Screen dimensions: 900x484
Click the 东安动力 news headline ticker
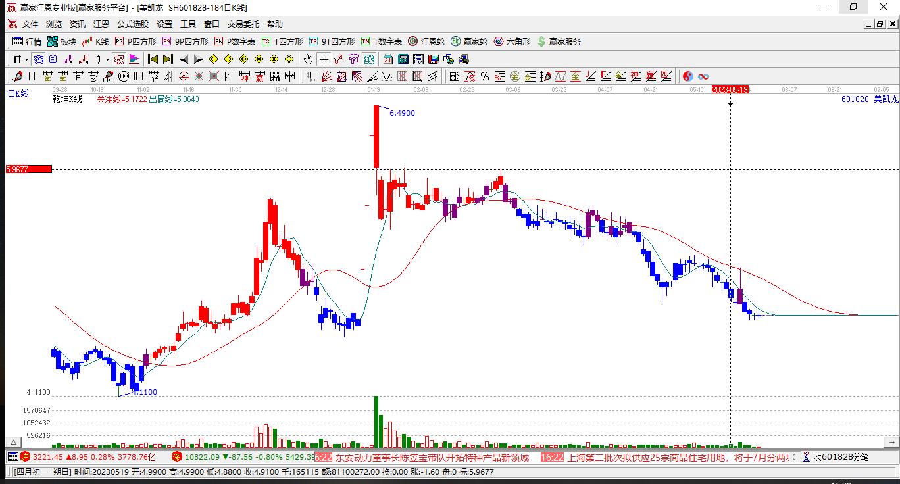tap(432, 457)
